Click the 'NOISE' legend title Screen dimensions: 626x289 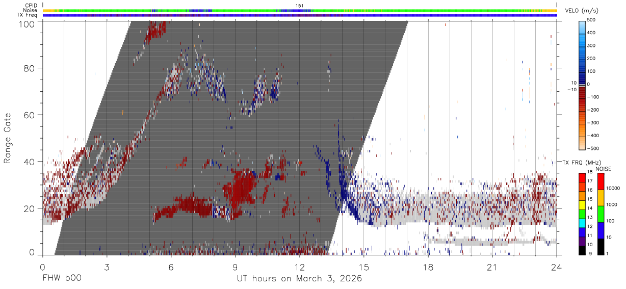pyautogui.click(x=603, y=168)
